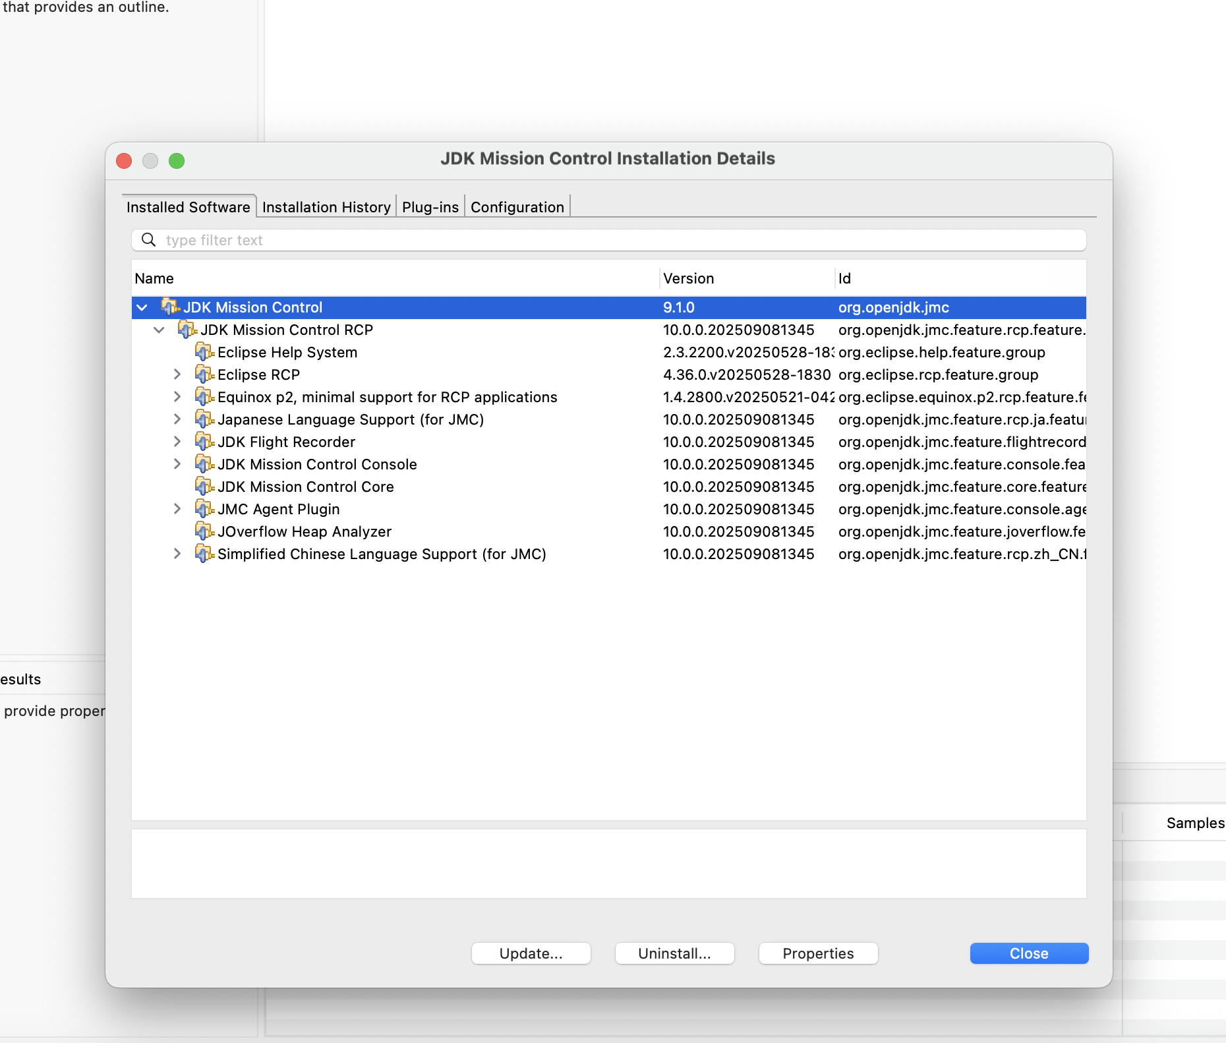Image resolution: width=1226 pixels, height=1043 pixels.
Task: Collapse the JDK Mission Control root node
Action: pos(142,308)
